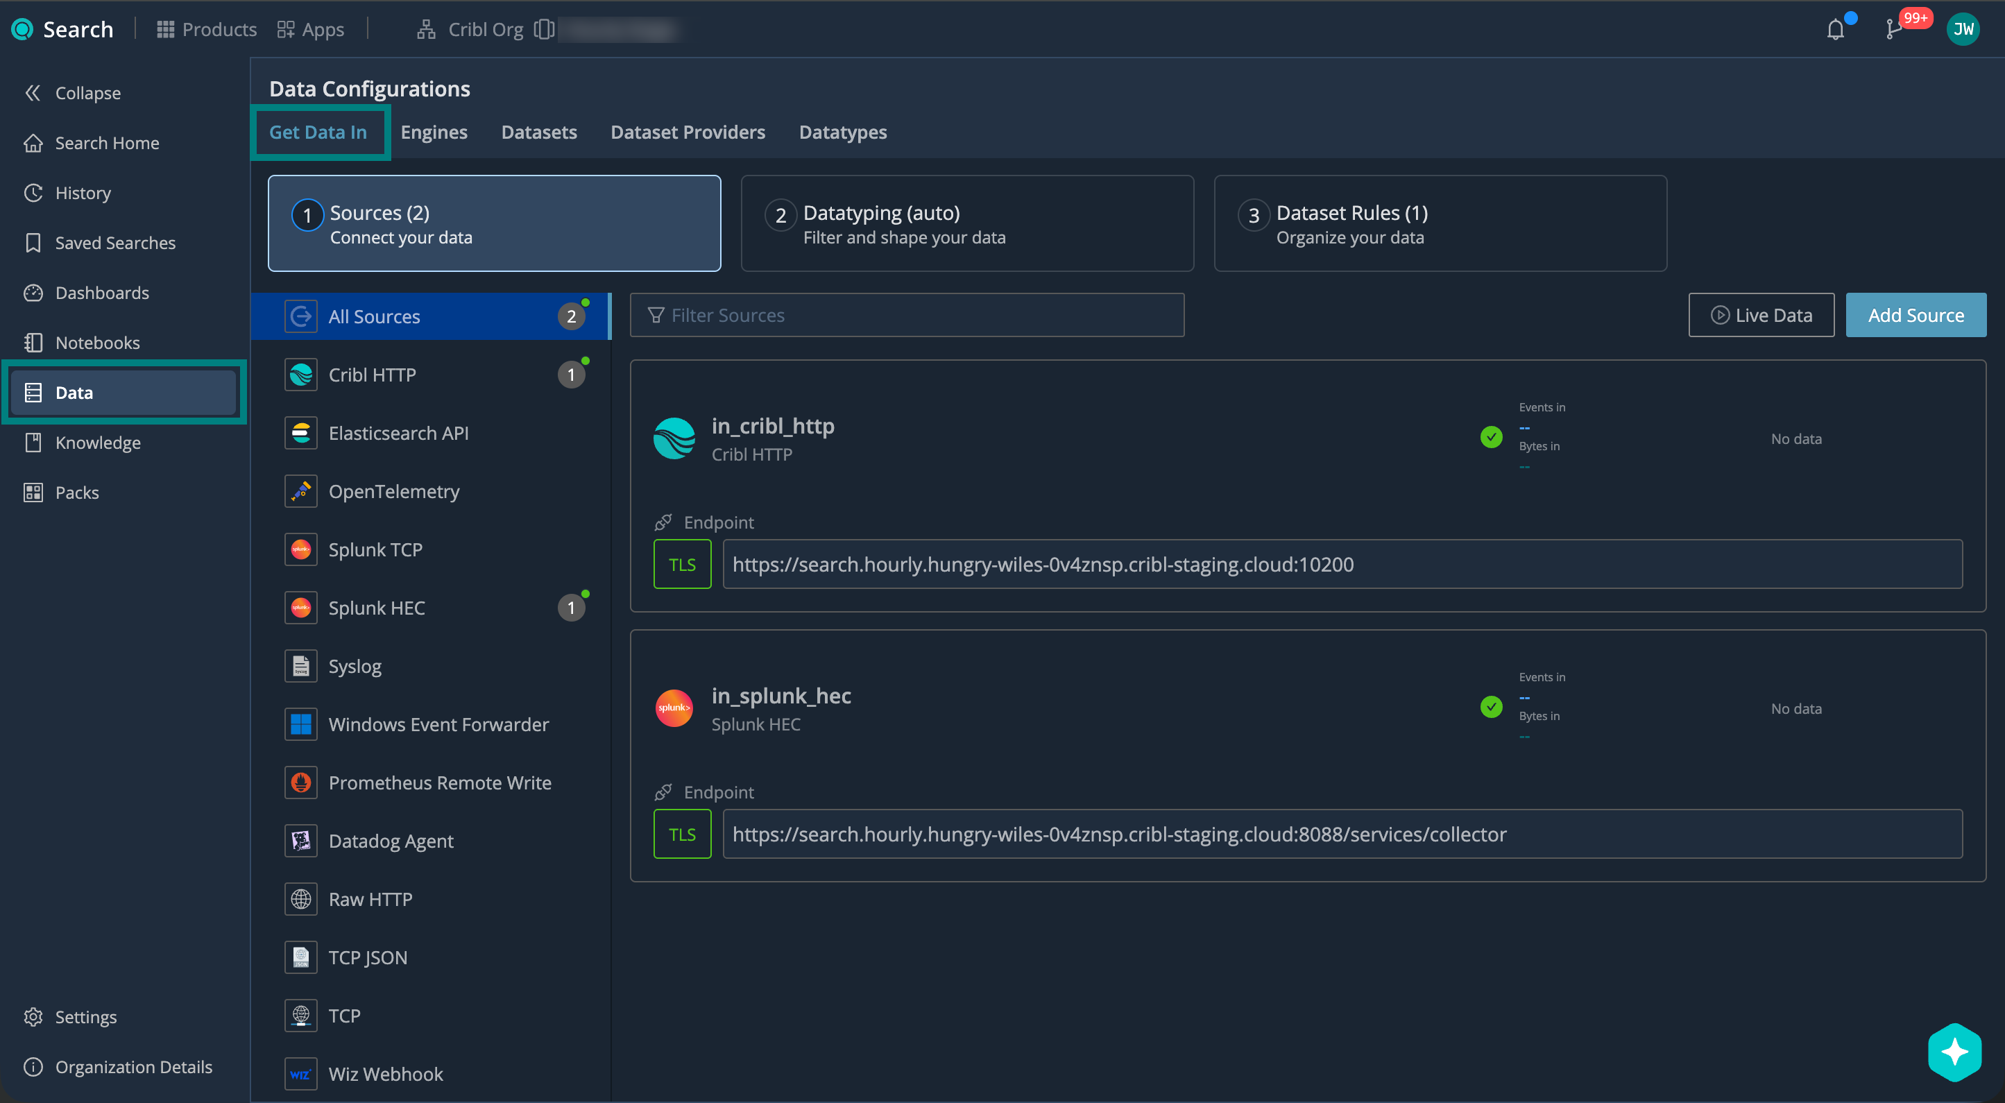This screenshot has width=2005, height=1103.
Task: Switch to the Datatypes tab
Action: pyautogui.click(x=842, y=132)
